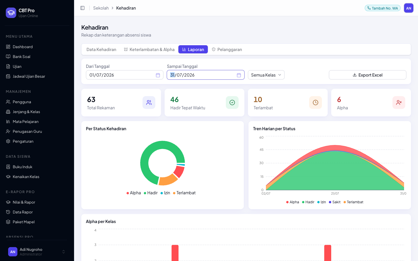Click the Bank Soal book icon
The height and width of the screenshot is (261, 418).
pyautogui.click(x=8, y=57)
